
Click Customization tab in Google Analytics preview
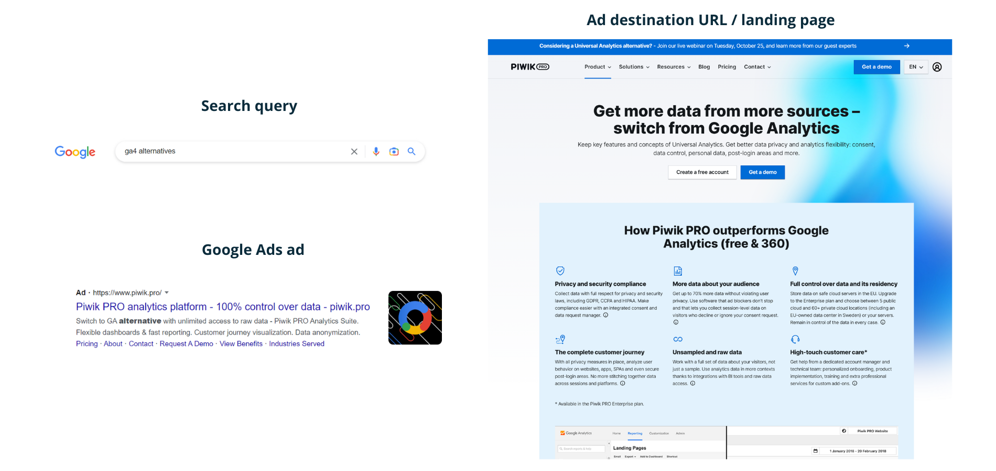[x=659, y=433]
